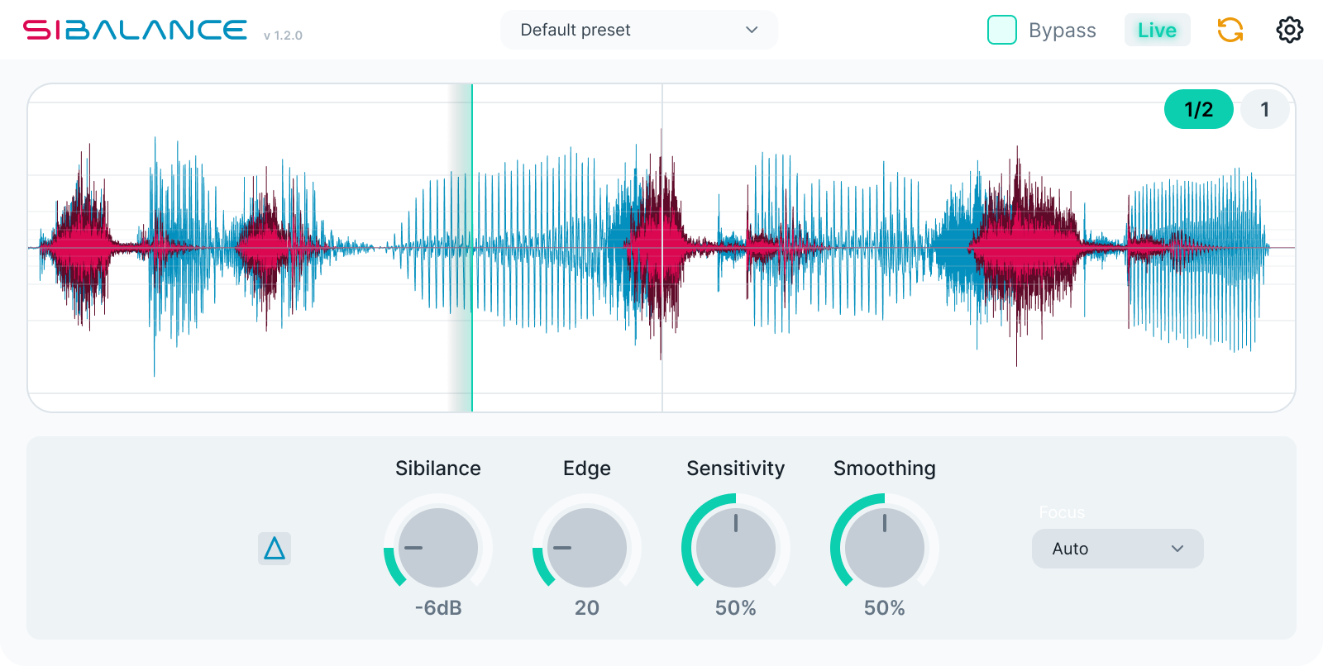Click the Edge knob

(x=587, y=548)
